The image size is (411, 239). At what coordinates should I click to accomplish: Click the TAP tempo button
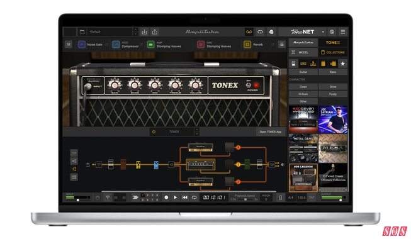tap(312, 197)
